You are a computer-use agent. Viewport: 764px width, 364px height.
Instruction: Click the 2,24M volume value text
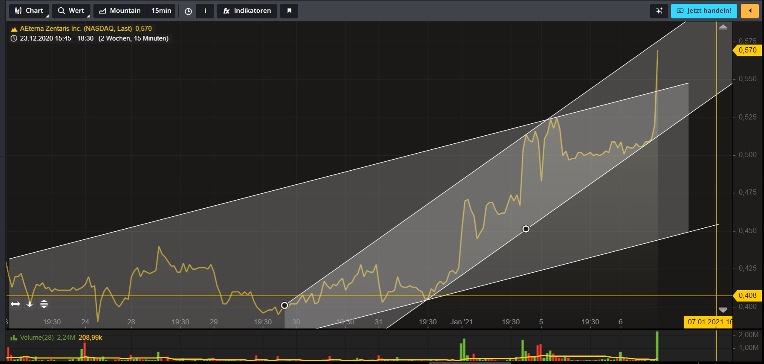tap(66, 338)
